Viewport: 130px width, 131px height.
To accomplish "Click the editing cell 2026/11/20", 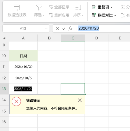I will click(x=23, y=89).
